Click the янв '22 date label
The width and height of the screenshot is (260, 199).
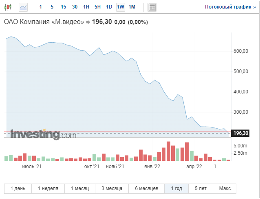[152, 166]
